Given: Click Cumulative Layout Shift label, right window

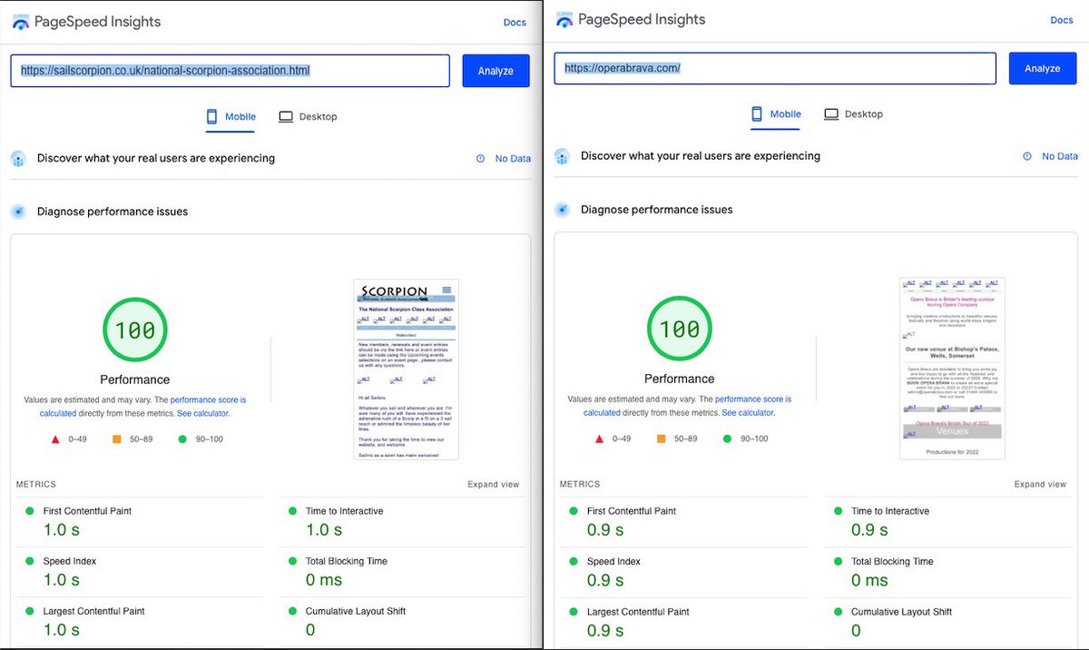Looking at the screenshot, I should (901, 612).
